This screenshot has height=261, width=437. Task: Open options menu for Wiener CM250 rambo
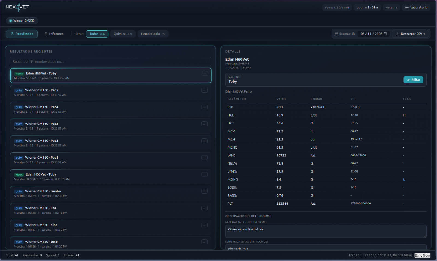point(205,191)
